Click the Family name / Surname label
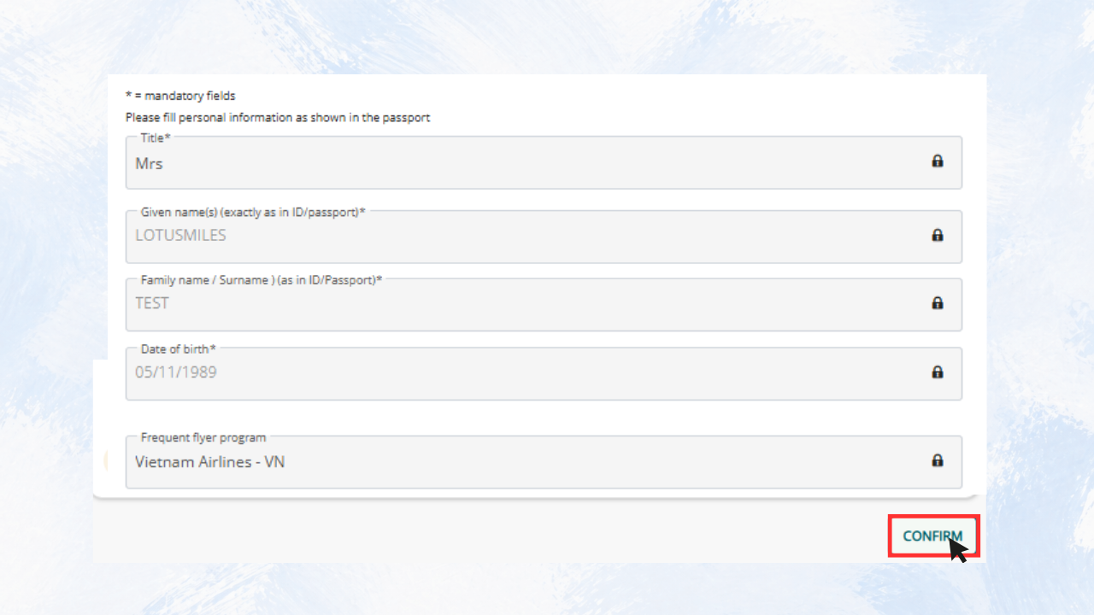The width and height of the screenshot is (1094, 615). (262, 279)
